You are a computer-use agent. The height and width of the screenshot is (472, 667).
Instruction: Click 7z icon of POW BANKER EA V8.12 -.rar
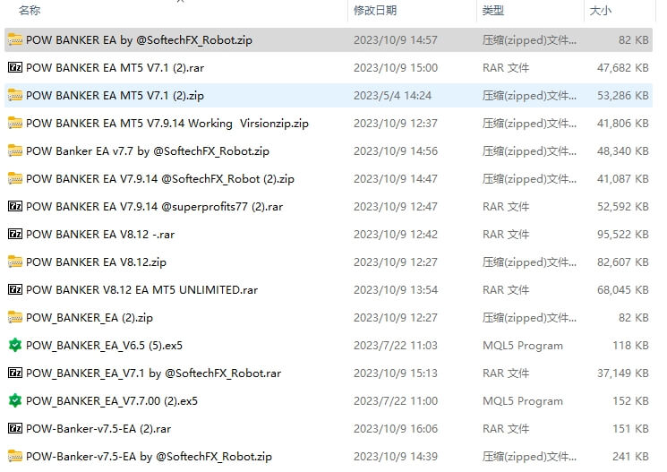pyautogui.click(x=15, y=234)
